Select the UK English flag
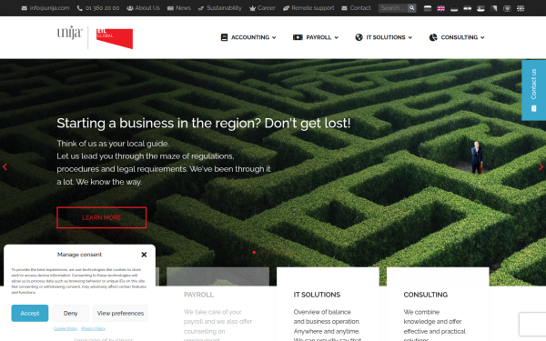 pyautogui.click(x=440, y=8)
